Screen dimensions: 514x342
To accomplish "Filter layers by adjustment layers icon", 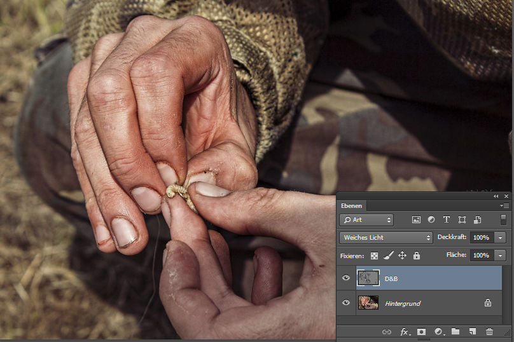I will coord(431,220).
